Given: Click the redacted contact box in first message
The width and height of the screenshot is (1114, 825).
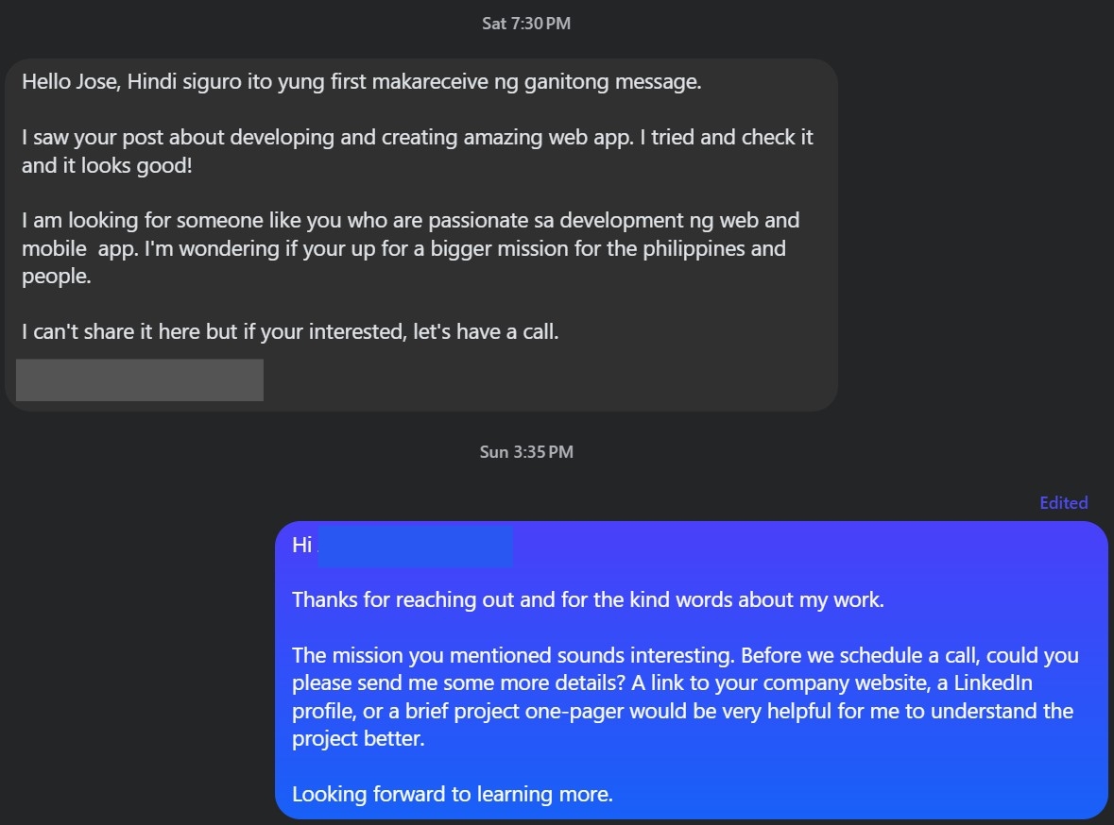Looking at the screenshot, I should coord(139,379).
